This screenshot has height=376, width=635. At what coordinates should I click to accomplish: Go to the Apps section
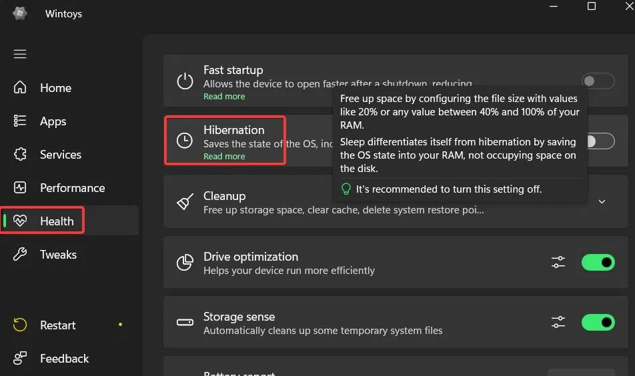tap(52, 121)
